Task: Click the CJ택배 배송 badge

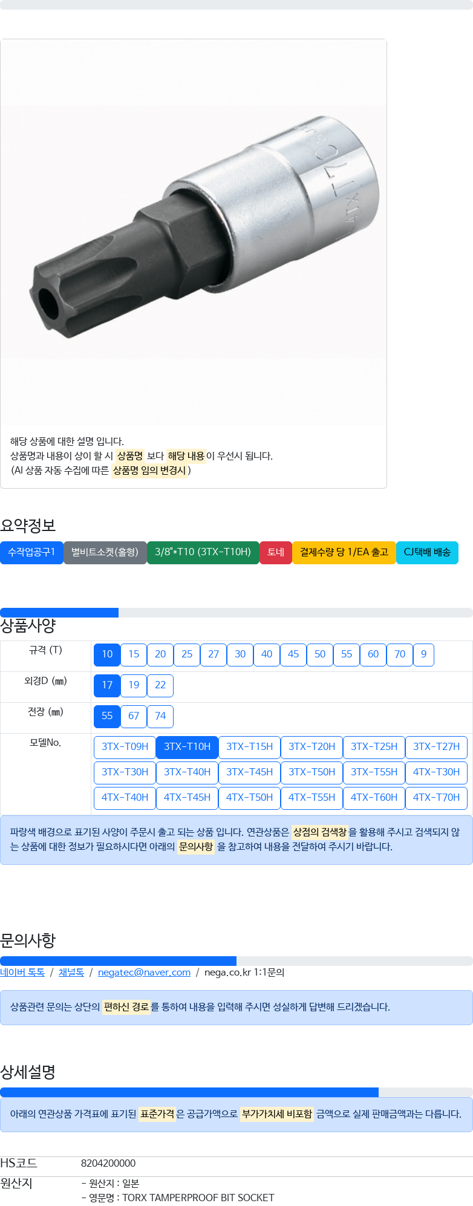Action: [427, 552]
